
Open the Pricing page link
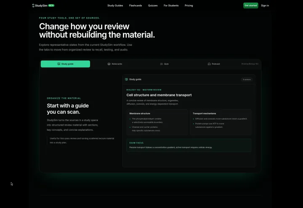[189, 5]
